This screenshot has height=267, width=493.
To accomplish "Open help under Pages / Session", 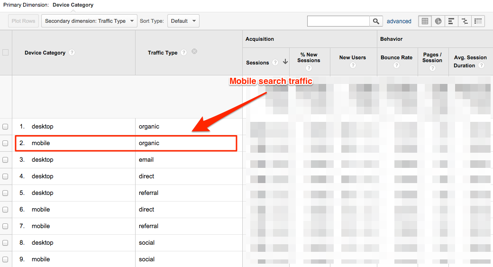I will [433, 68].
